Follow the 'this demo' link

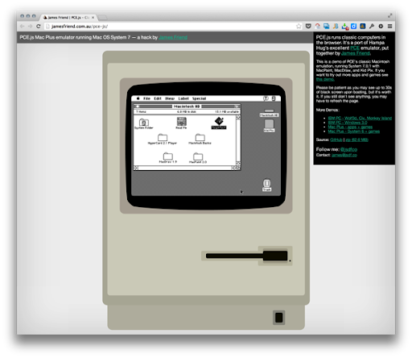point(325,79)
